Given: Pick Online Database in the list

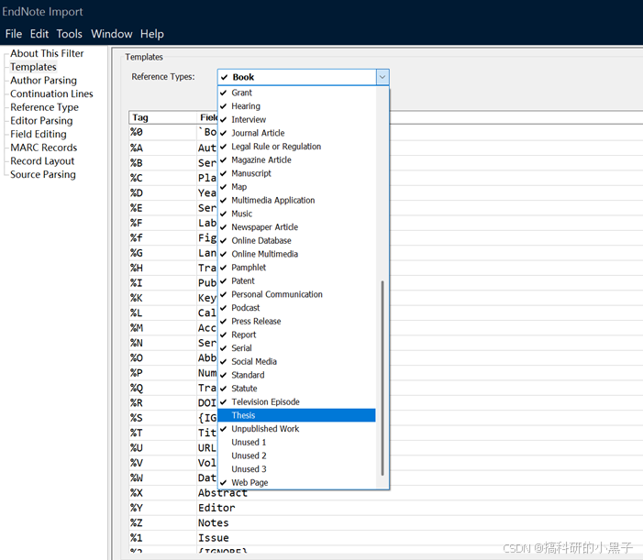Looking at the screenshot, I should tap(296, 240).
